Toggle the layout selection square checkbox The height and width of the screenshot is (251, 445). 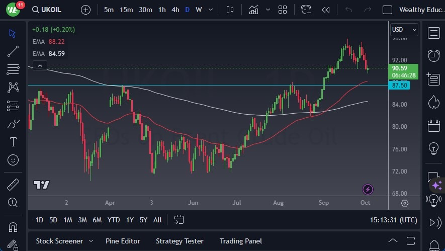(x=387, y=10)
